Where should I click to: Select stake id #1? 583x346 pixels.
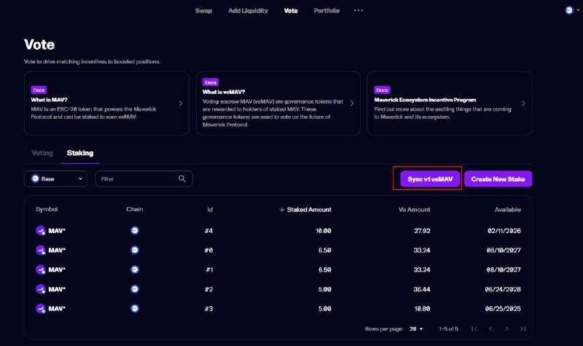[209, 270]
